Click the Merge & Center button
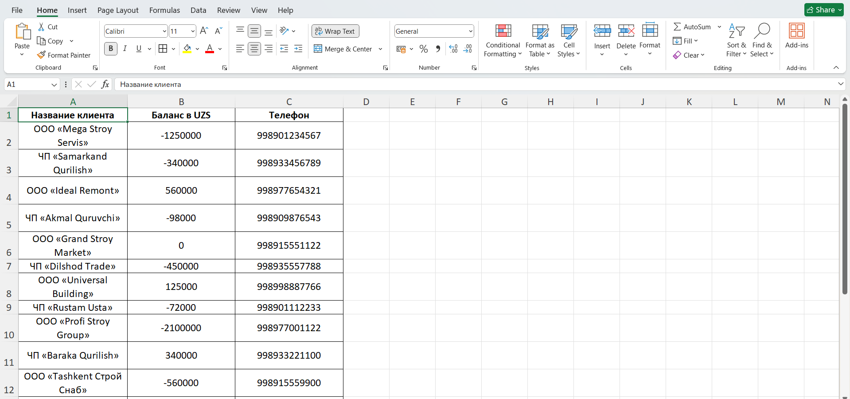 tap(343, 49)
